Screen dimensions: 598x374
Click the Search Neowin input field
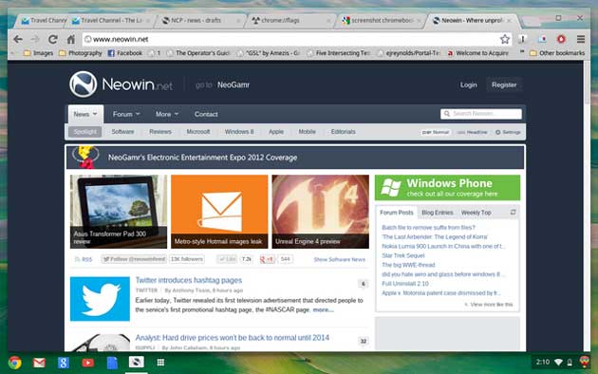pyautogui.click(x=481, y=114)
